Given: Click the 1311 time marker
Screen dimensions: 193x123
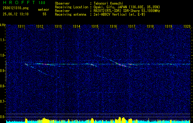Looking at the screenshot, I should tap(21, 26).
